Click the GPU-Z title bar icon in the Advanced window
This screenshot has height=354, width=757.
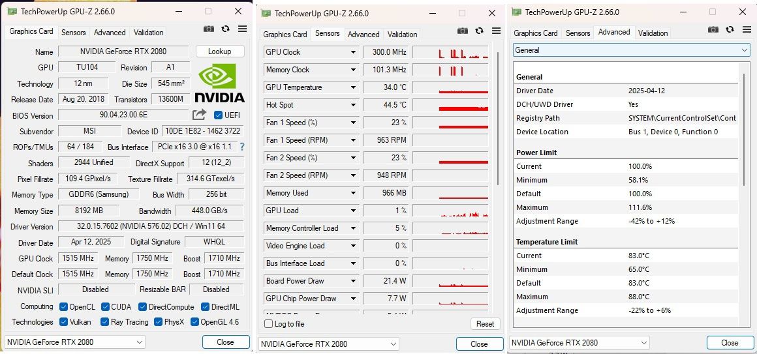click(x=516, y=12)
